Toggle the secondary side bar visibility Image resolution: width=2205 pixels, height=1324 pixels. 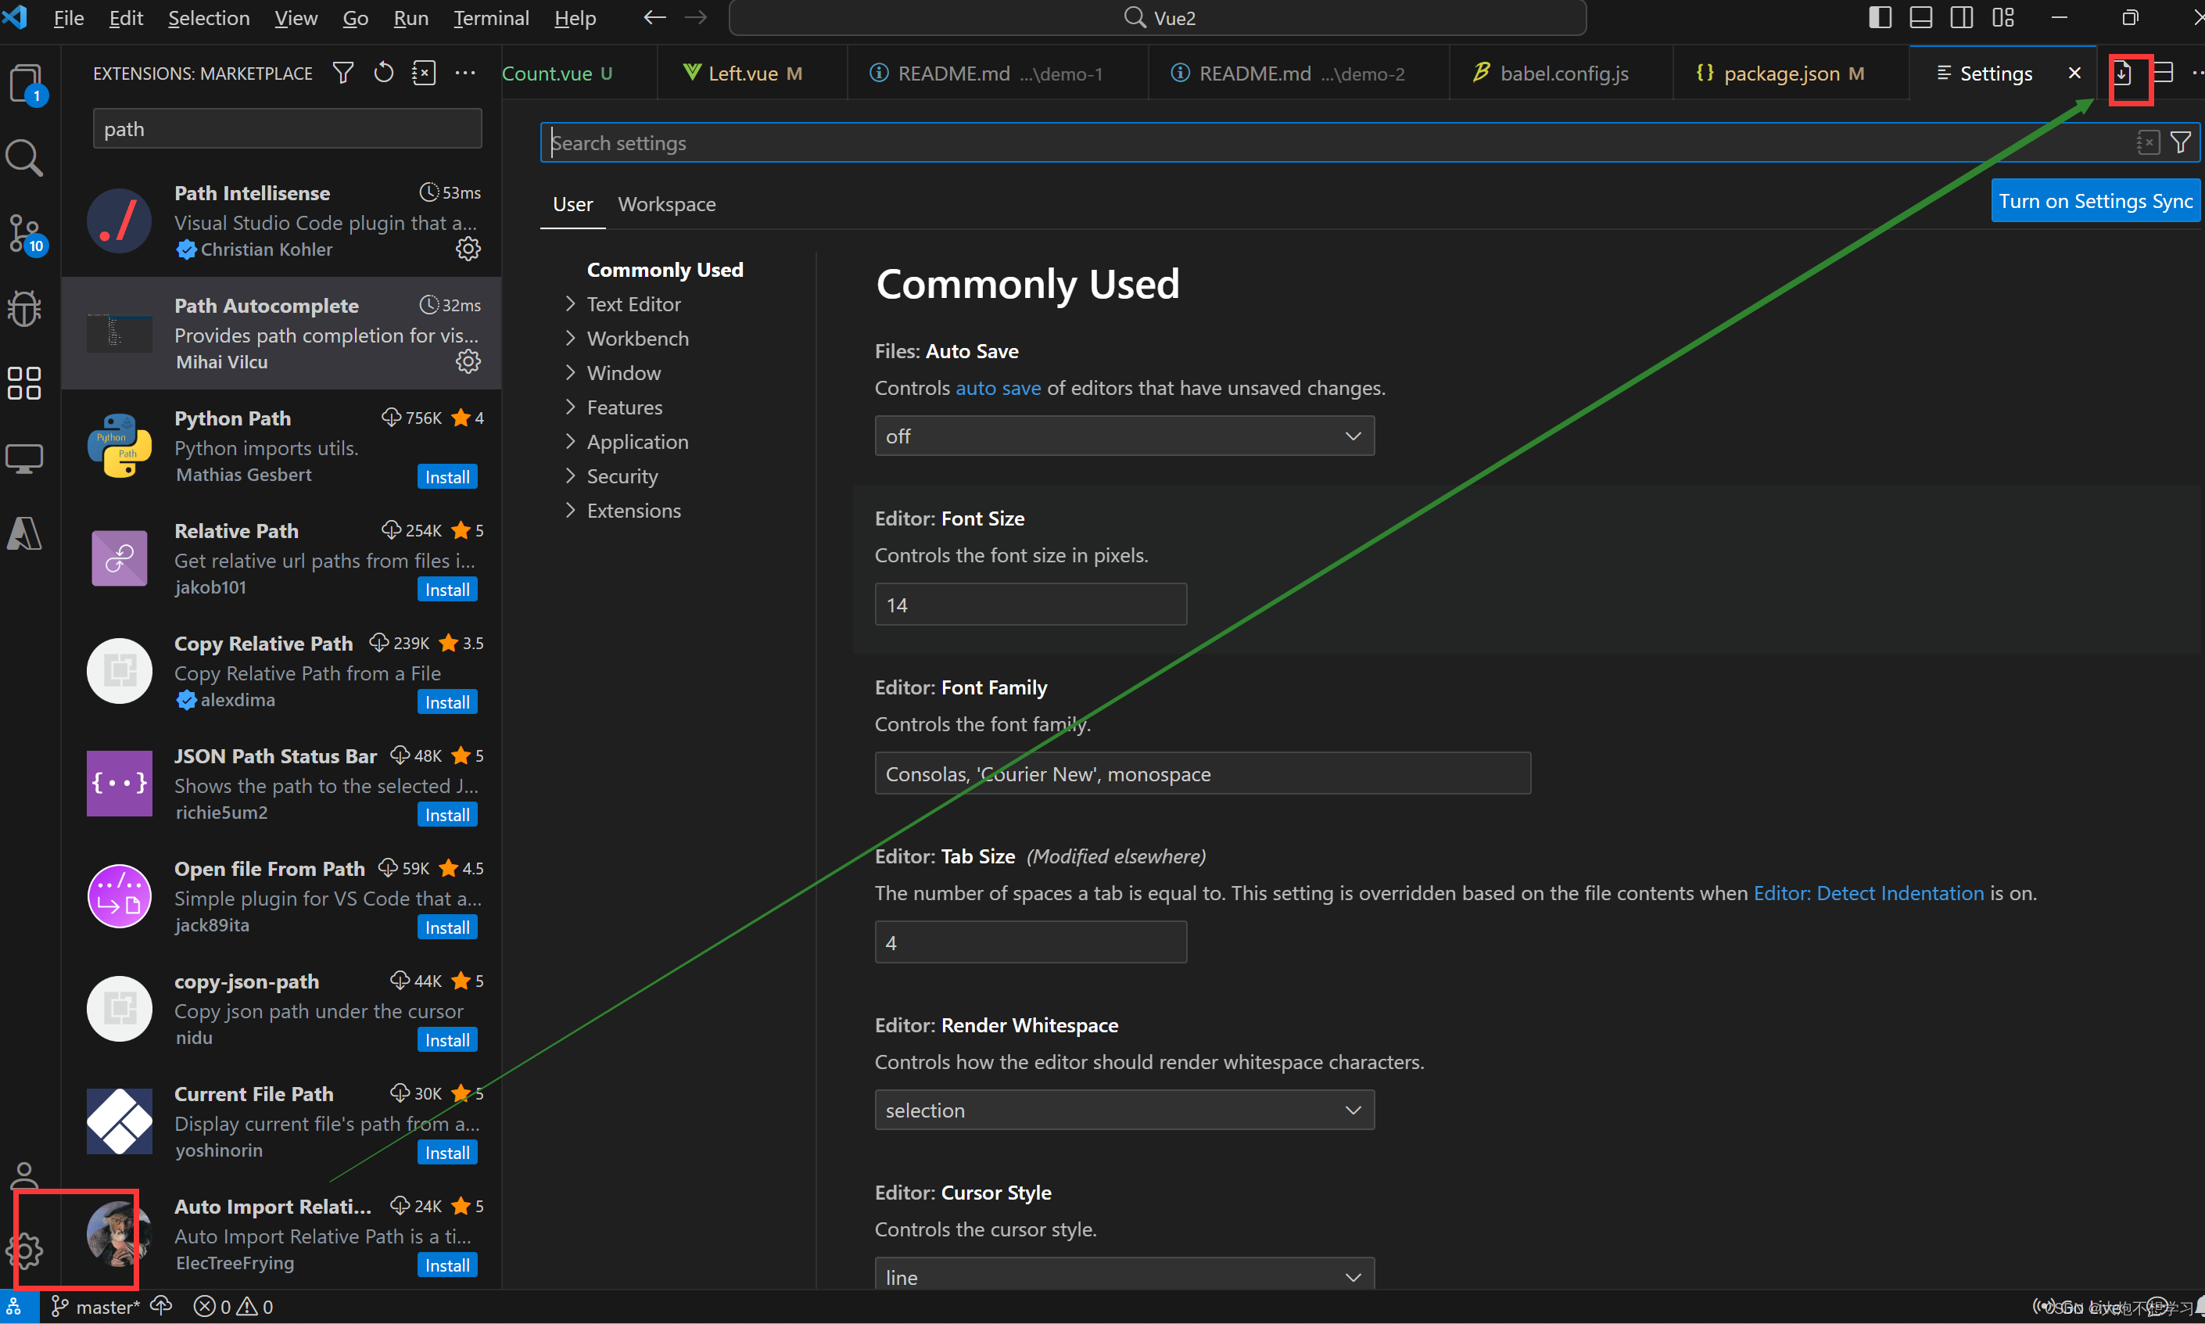1963,18
